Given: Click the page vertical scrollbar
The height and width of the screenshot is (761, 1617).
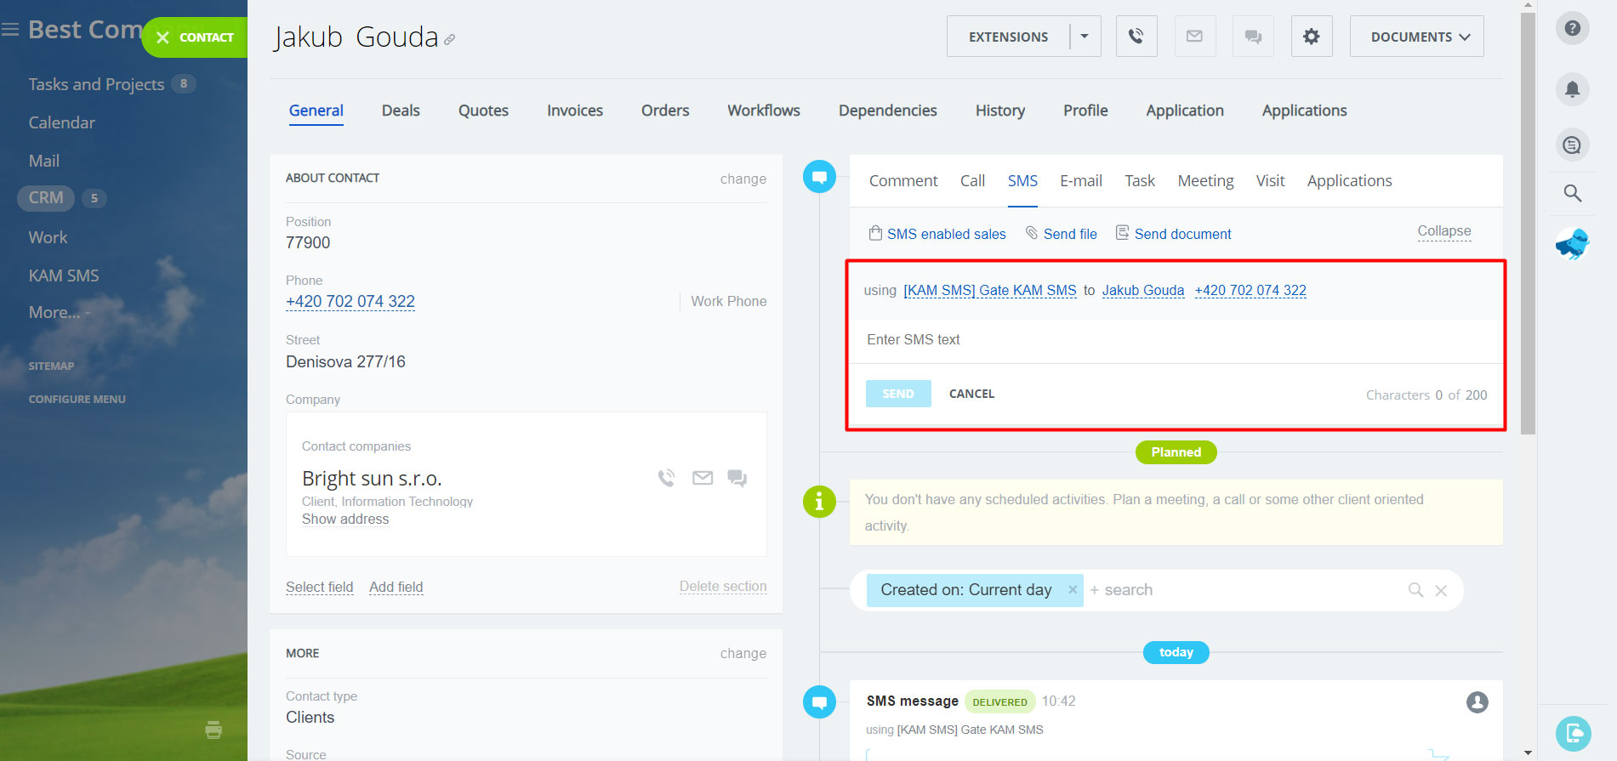Looking at the screenshot, I should click(1528, 221).
